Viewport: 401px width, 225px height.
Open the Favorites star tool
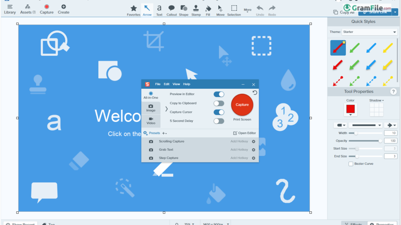tap(134, 10)
